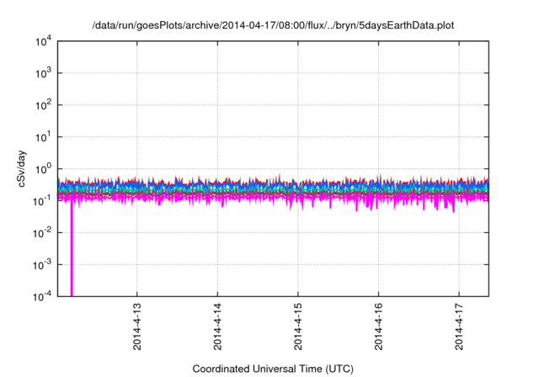Click the 10^-3 y-axis tick label
This screenshot has width=539, height=377.
coord(42,265)
